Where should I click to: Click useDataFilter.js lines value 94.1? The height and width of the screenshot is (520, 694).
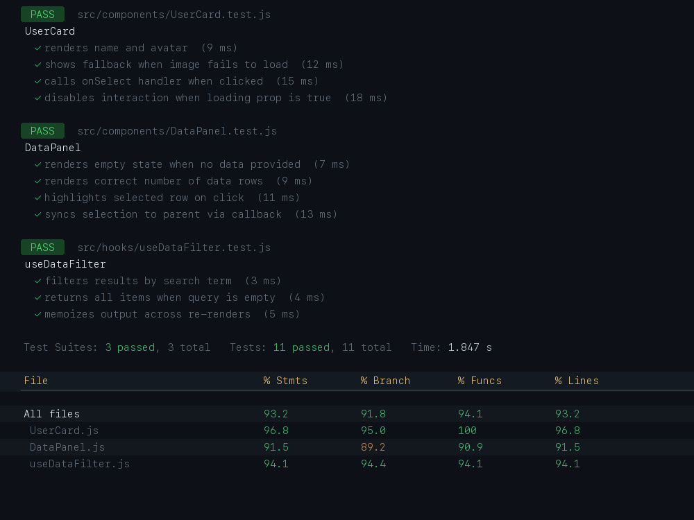point(568,464)
